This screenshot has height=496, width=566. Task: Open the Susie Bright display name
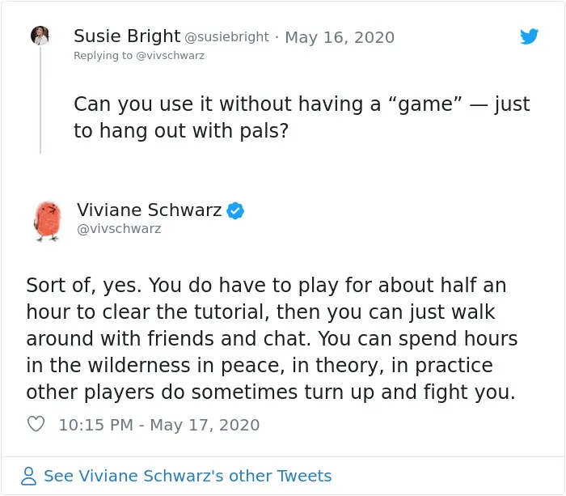tap(127, 36)
